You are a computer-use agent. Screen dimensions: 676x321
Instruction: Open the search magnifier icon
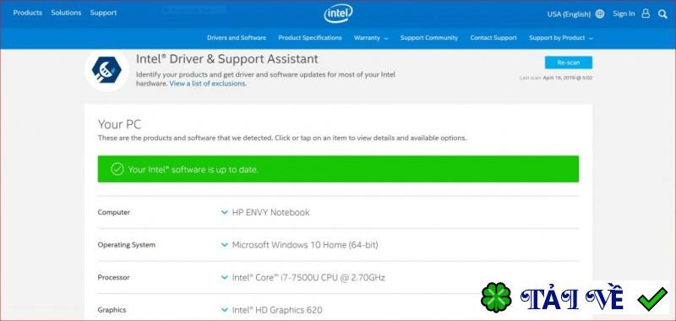[x=662, y=14]
